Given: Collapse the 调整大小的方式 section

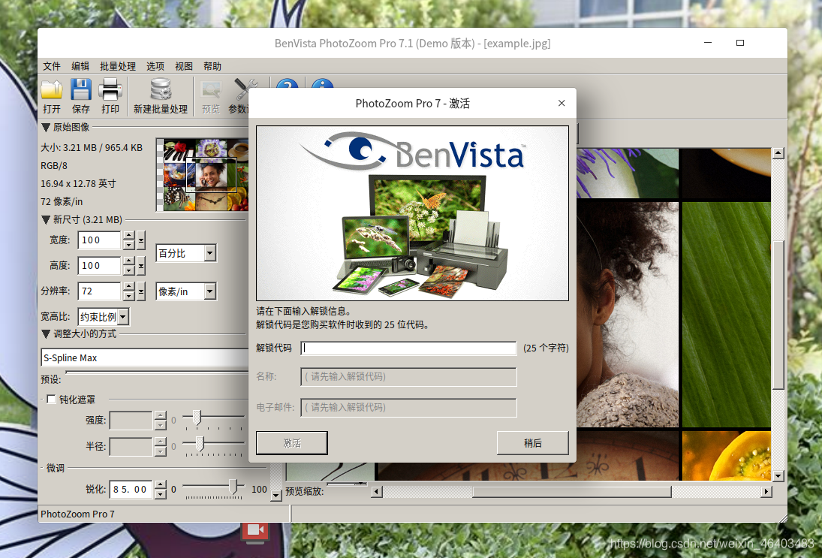Looking at the screenshot, I should [46, 334].
